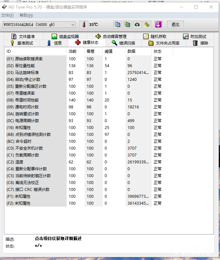The width and height of the screenshot is (220, 260).
Task: Open the 磁盘监视器 tab
Action: 65,36
